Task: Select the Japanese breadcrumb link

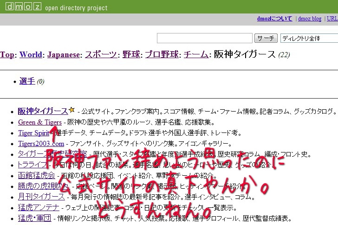Action: pos(63,54)
